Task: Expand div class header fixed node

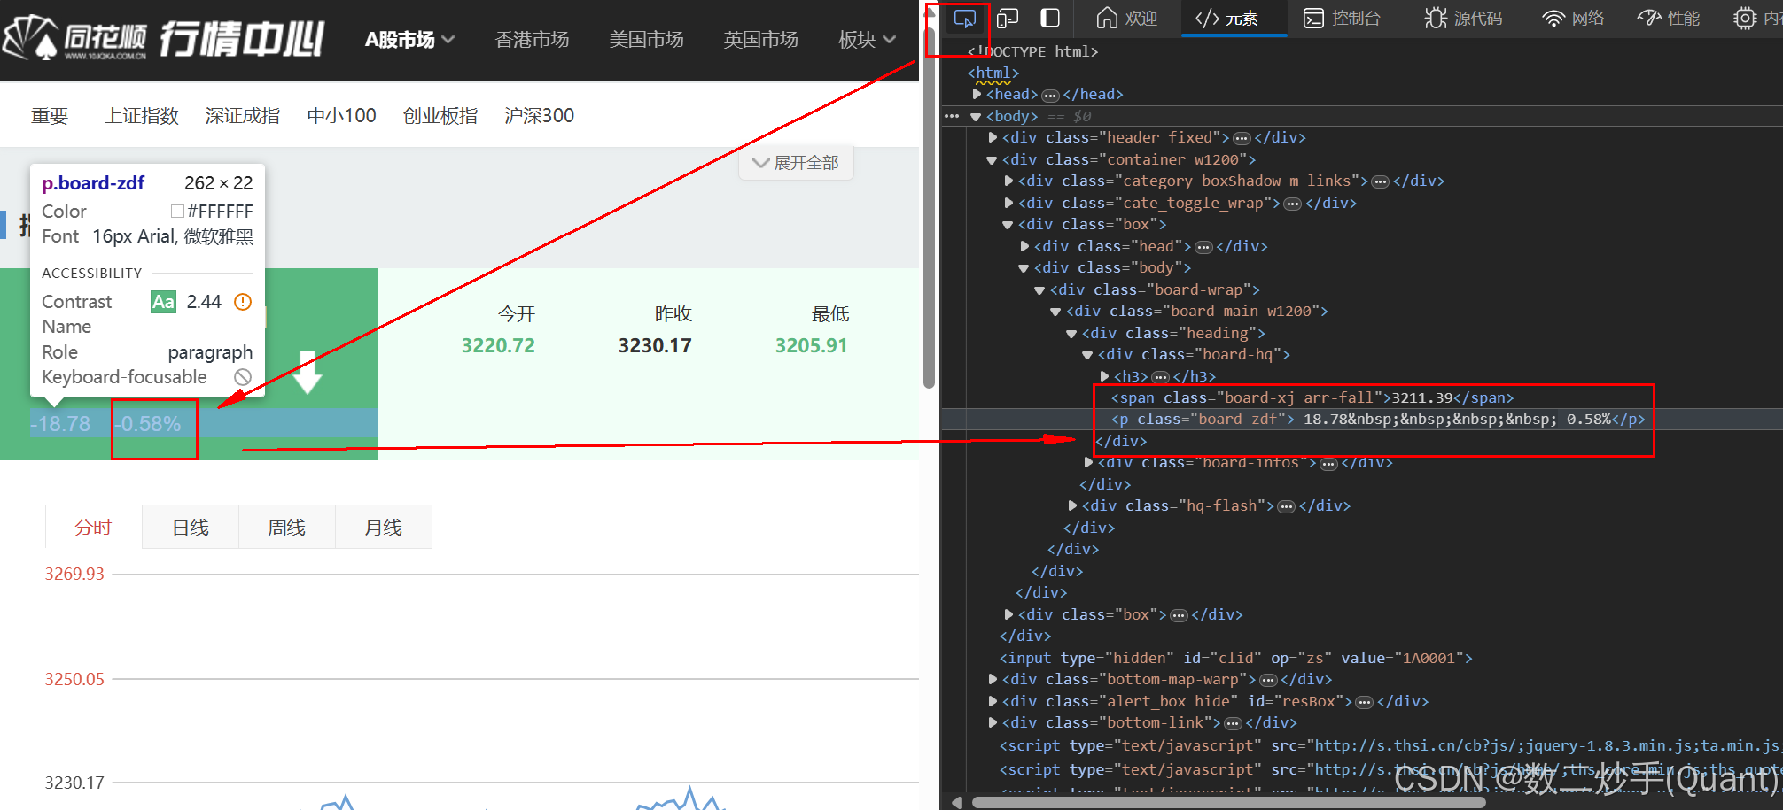Action: pyautogui.click(x=993, y=137)
